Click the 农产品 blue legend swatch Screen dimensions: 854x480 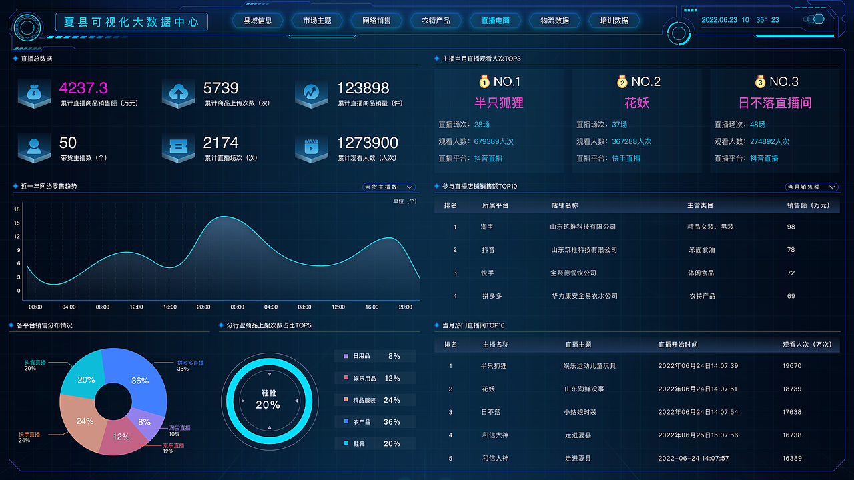pyautogui.click(x=346, y=421)
